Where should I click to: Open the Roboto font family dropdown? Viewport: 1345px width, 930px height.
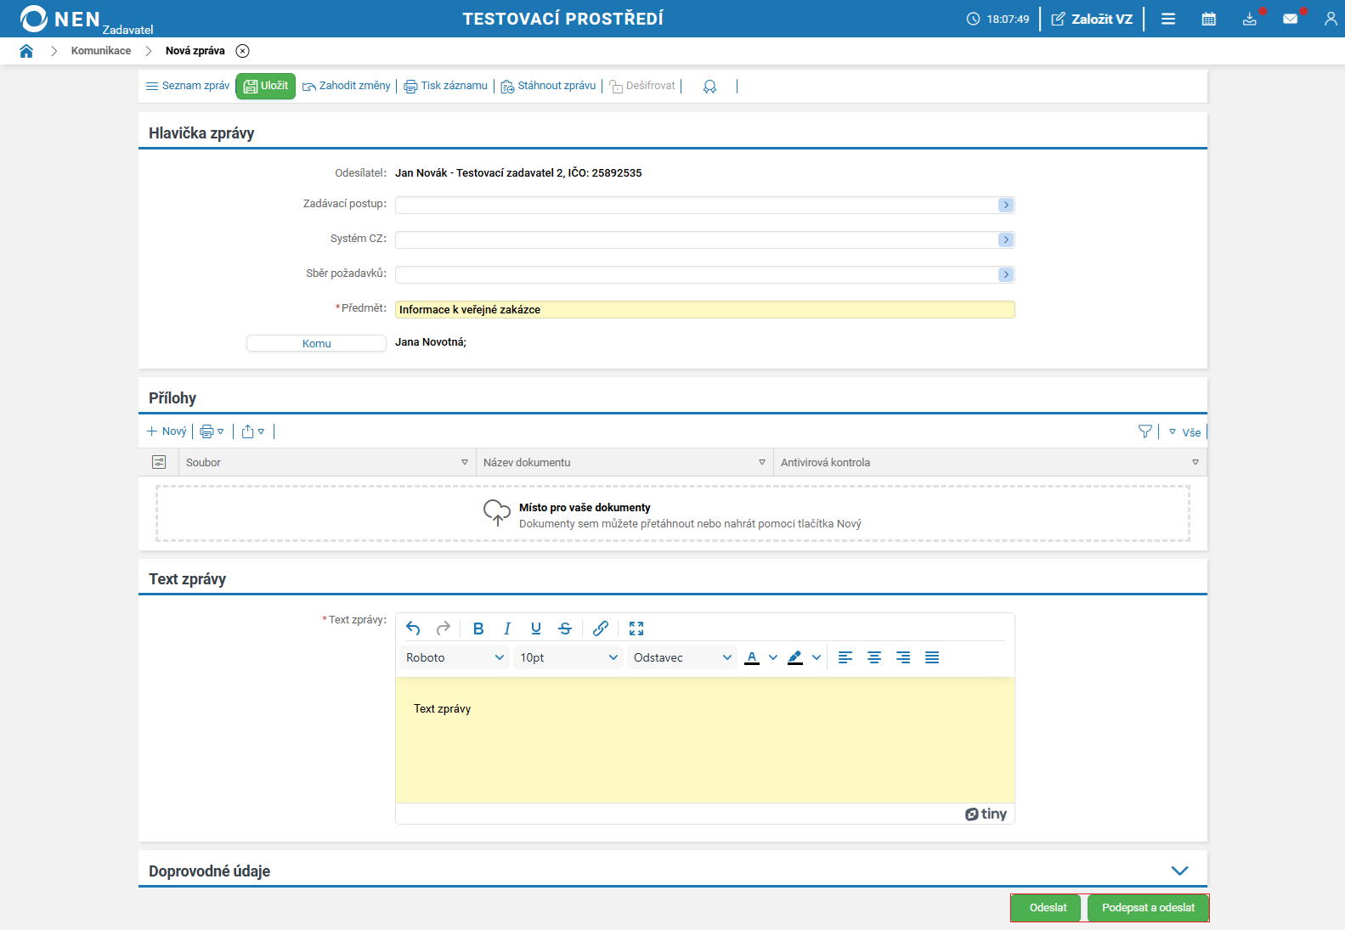click(455, 657)
